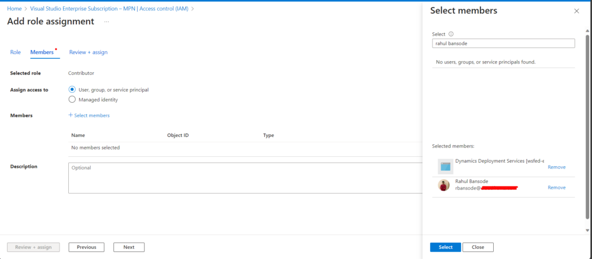
Task: Click the Contributor selected role value
Action: click(81, 73)
